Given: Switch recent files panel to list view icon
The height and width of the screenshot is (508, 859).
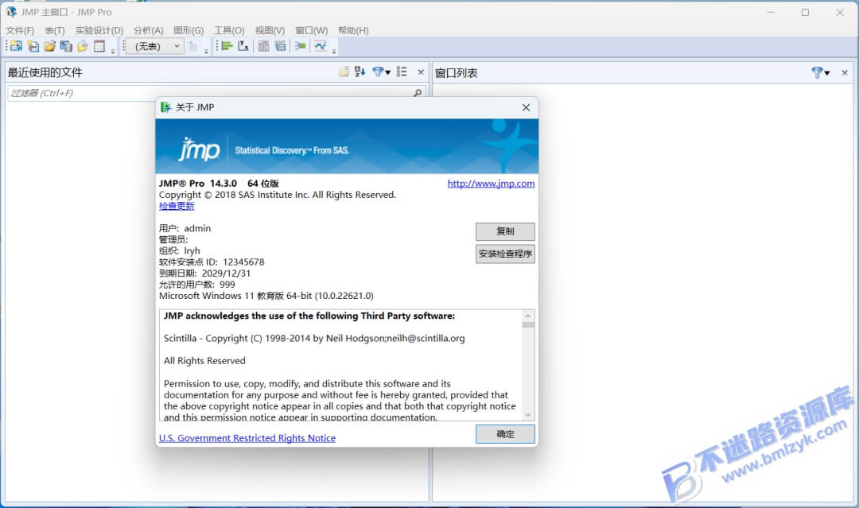Looking at the screenshot, I should coord(402,72).
